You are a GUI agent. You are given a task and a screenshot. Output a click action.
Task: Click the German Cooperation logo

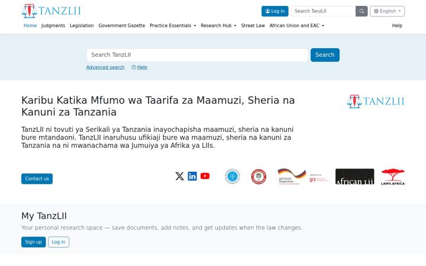click(292, 176)
